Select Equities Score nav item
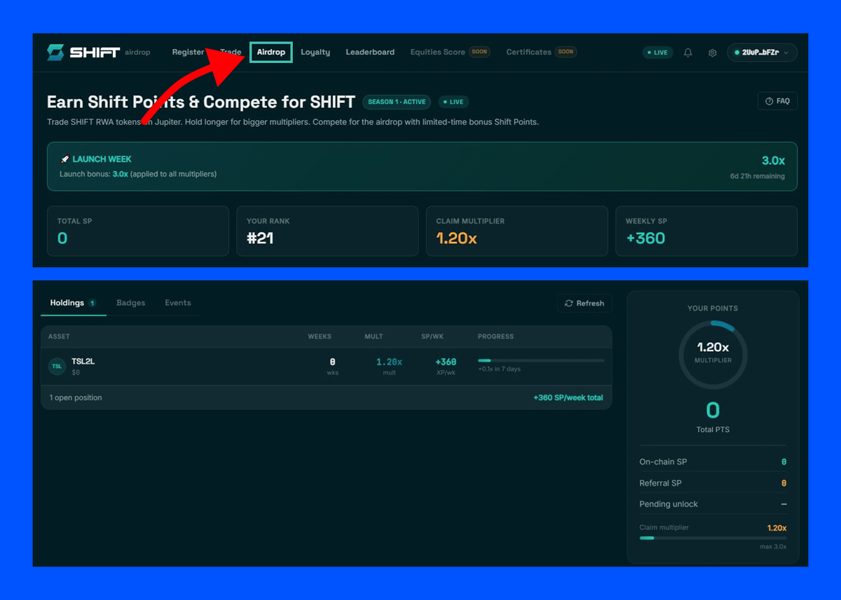 450,52
